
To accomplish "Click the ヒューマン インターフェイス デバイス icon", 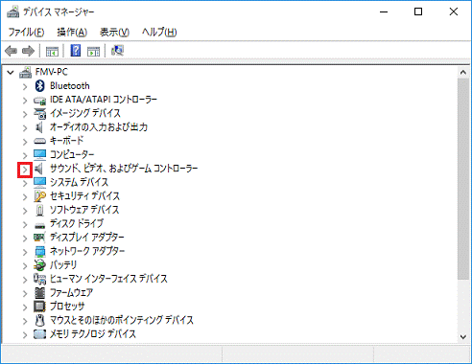I will pos(39,279).
